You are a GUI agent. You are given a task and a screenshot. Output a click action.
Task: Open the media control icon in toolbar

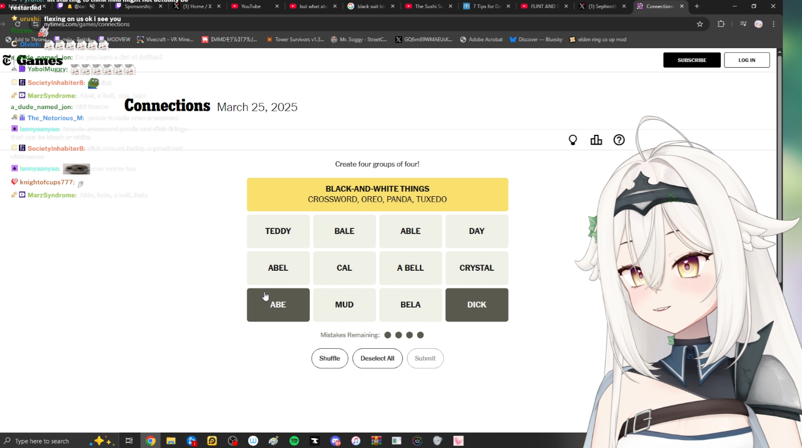click(x=743, y=24)
